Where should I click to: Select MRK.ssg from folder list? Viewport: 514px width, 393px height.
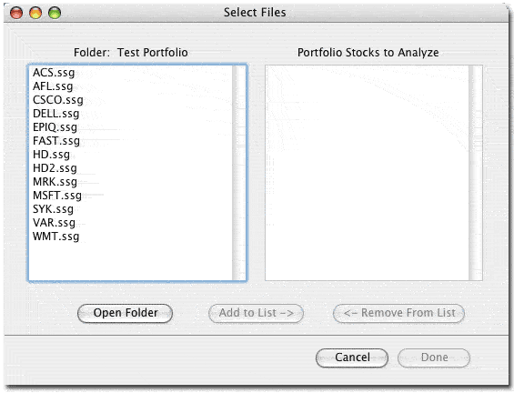pos(55,182)
